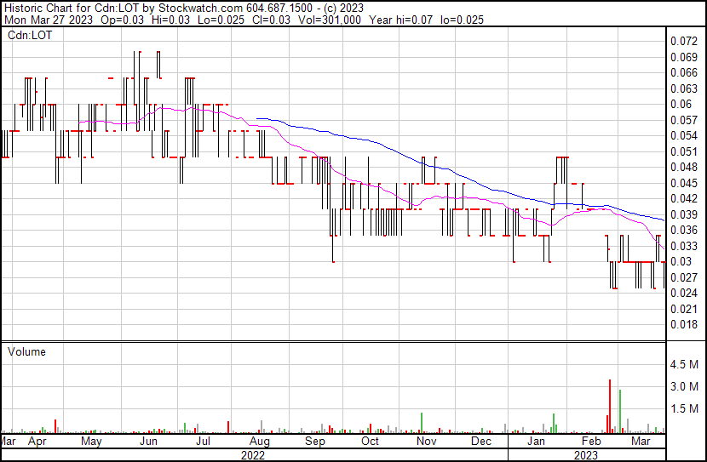The height and width of the screenshot is (462, 707).
Task: Click the 4.5 M volume axis label
Action: pos(685,364)
